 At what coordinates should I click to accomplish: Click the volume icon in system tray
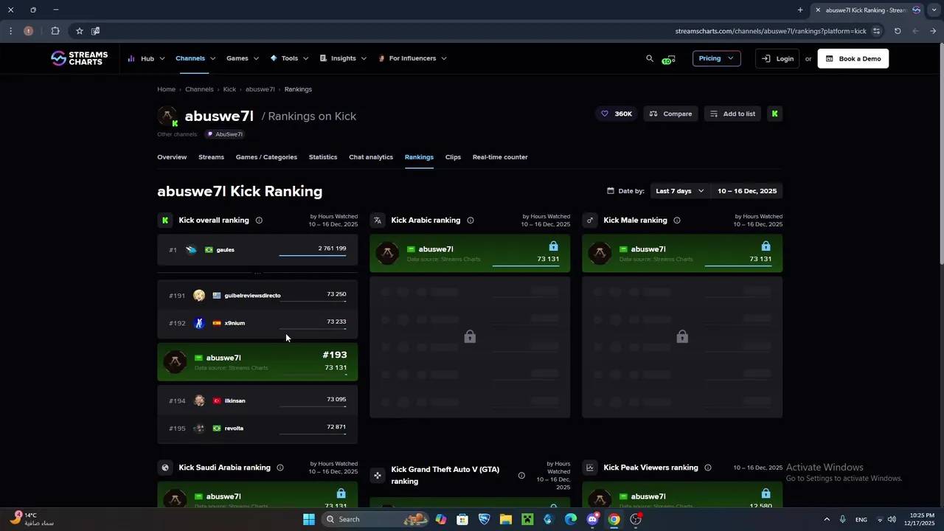coord(892,519)
